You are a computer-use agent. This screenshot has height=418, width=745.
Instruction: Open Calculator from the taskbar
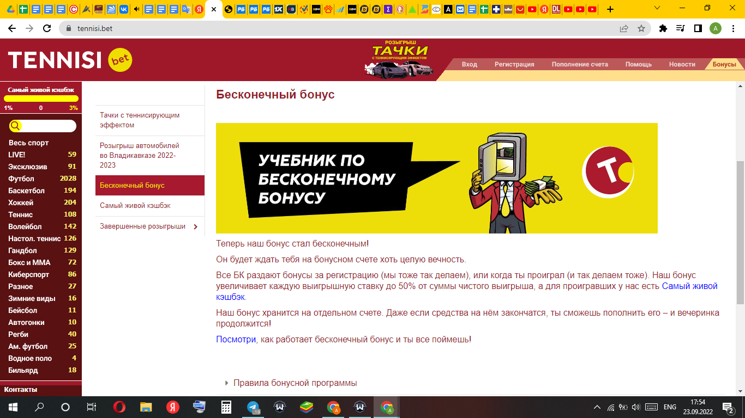pos(226,407)
